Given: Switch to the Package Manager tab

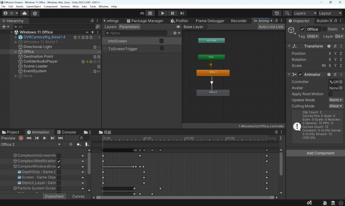Looking at the screenshot, I should 145,21.
